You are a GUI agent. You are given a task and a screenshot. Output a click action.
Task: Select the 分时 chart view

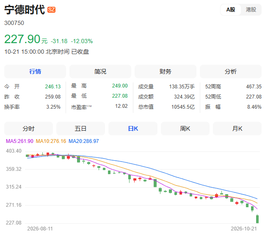coord(28,129)
